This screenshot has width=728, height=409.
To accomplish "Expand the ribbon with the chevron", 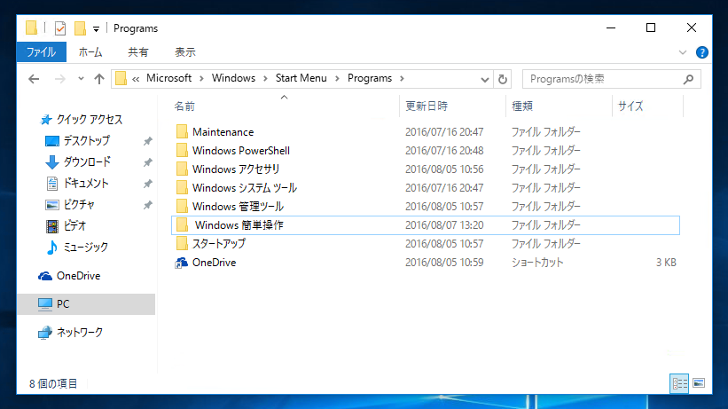I will point(683,52).
